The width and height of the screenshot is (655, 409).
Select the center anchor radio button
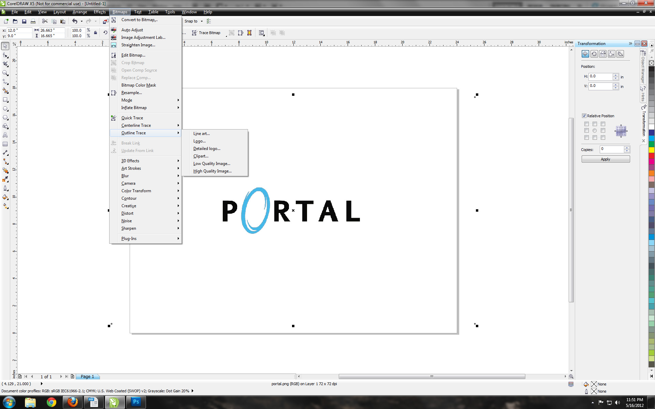[595, 131]
